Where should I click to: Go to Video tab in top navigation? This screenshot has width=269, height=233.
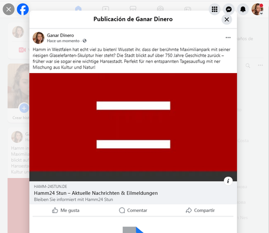pos(105,9)
